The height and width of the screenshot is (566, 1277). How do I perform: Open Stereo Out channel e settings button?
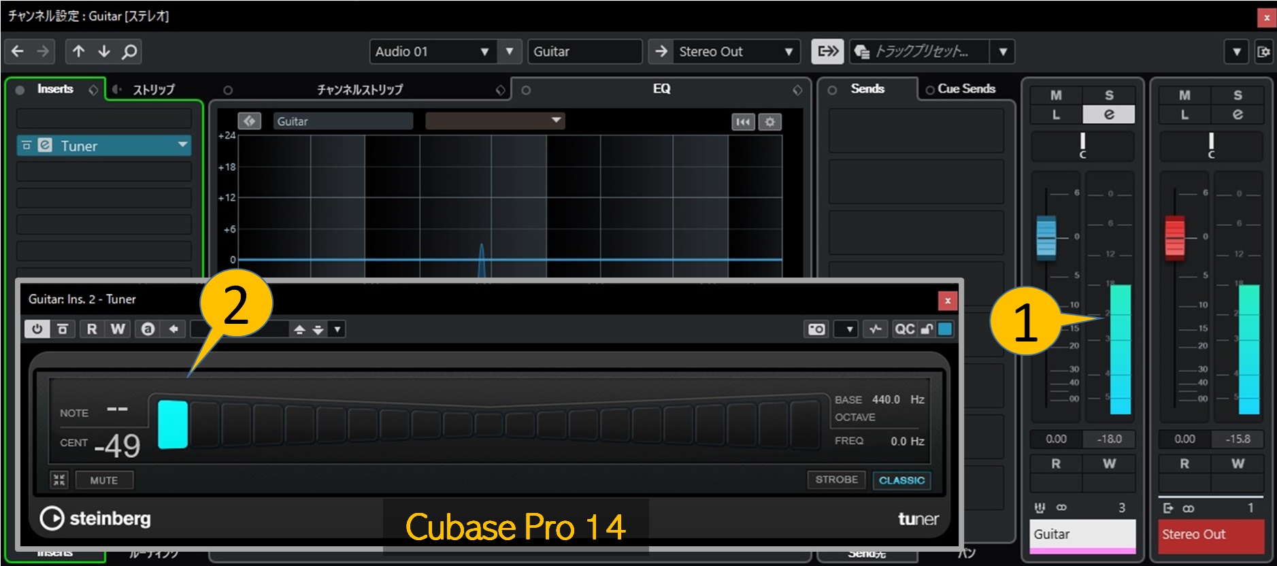point(1238,115)
